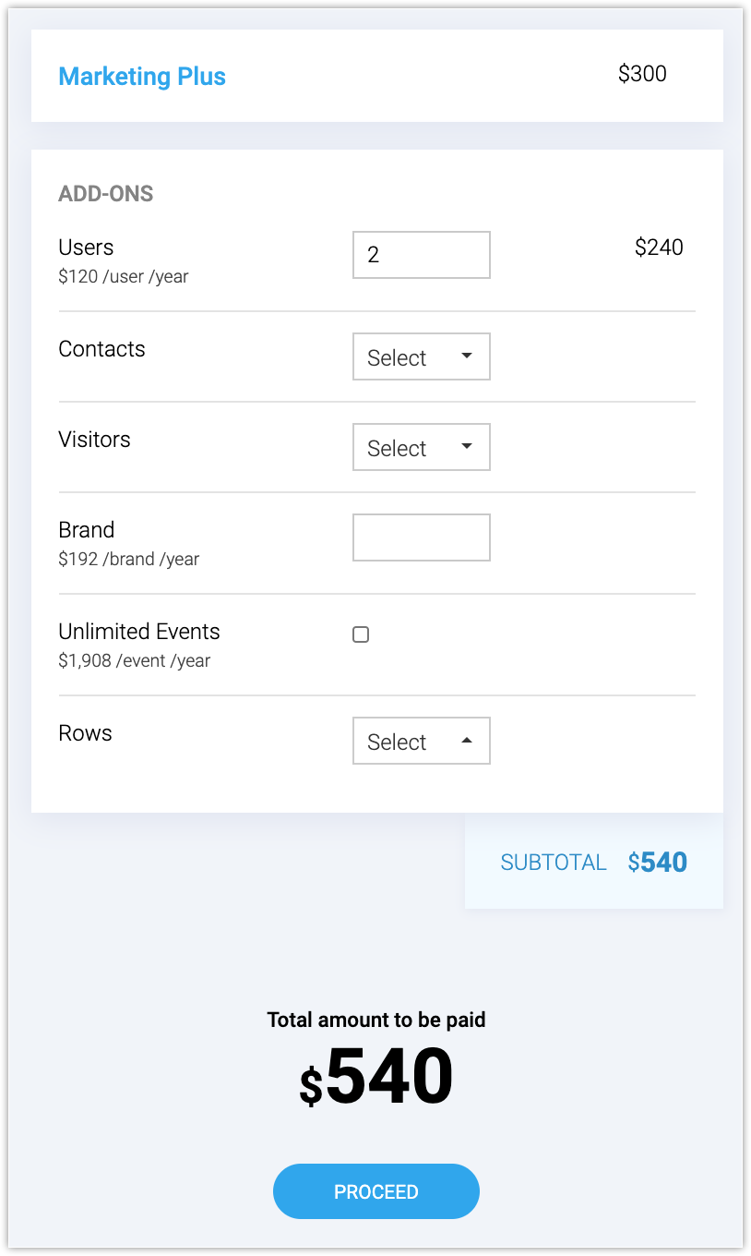Click the Users add-on label
Image resolution: width=751 pixels, height=1256 pixels.
tap(86, 248)
